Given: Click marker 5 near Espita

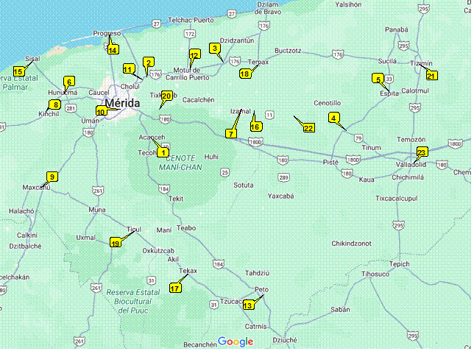Looking at the screenshot, I should (378, 79).
